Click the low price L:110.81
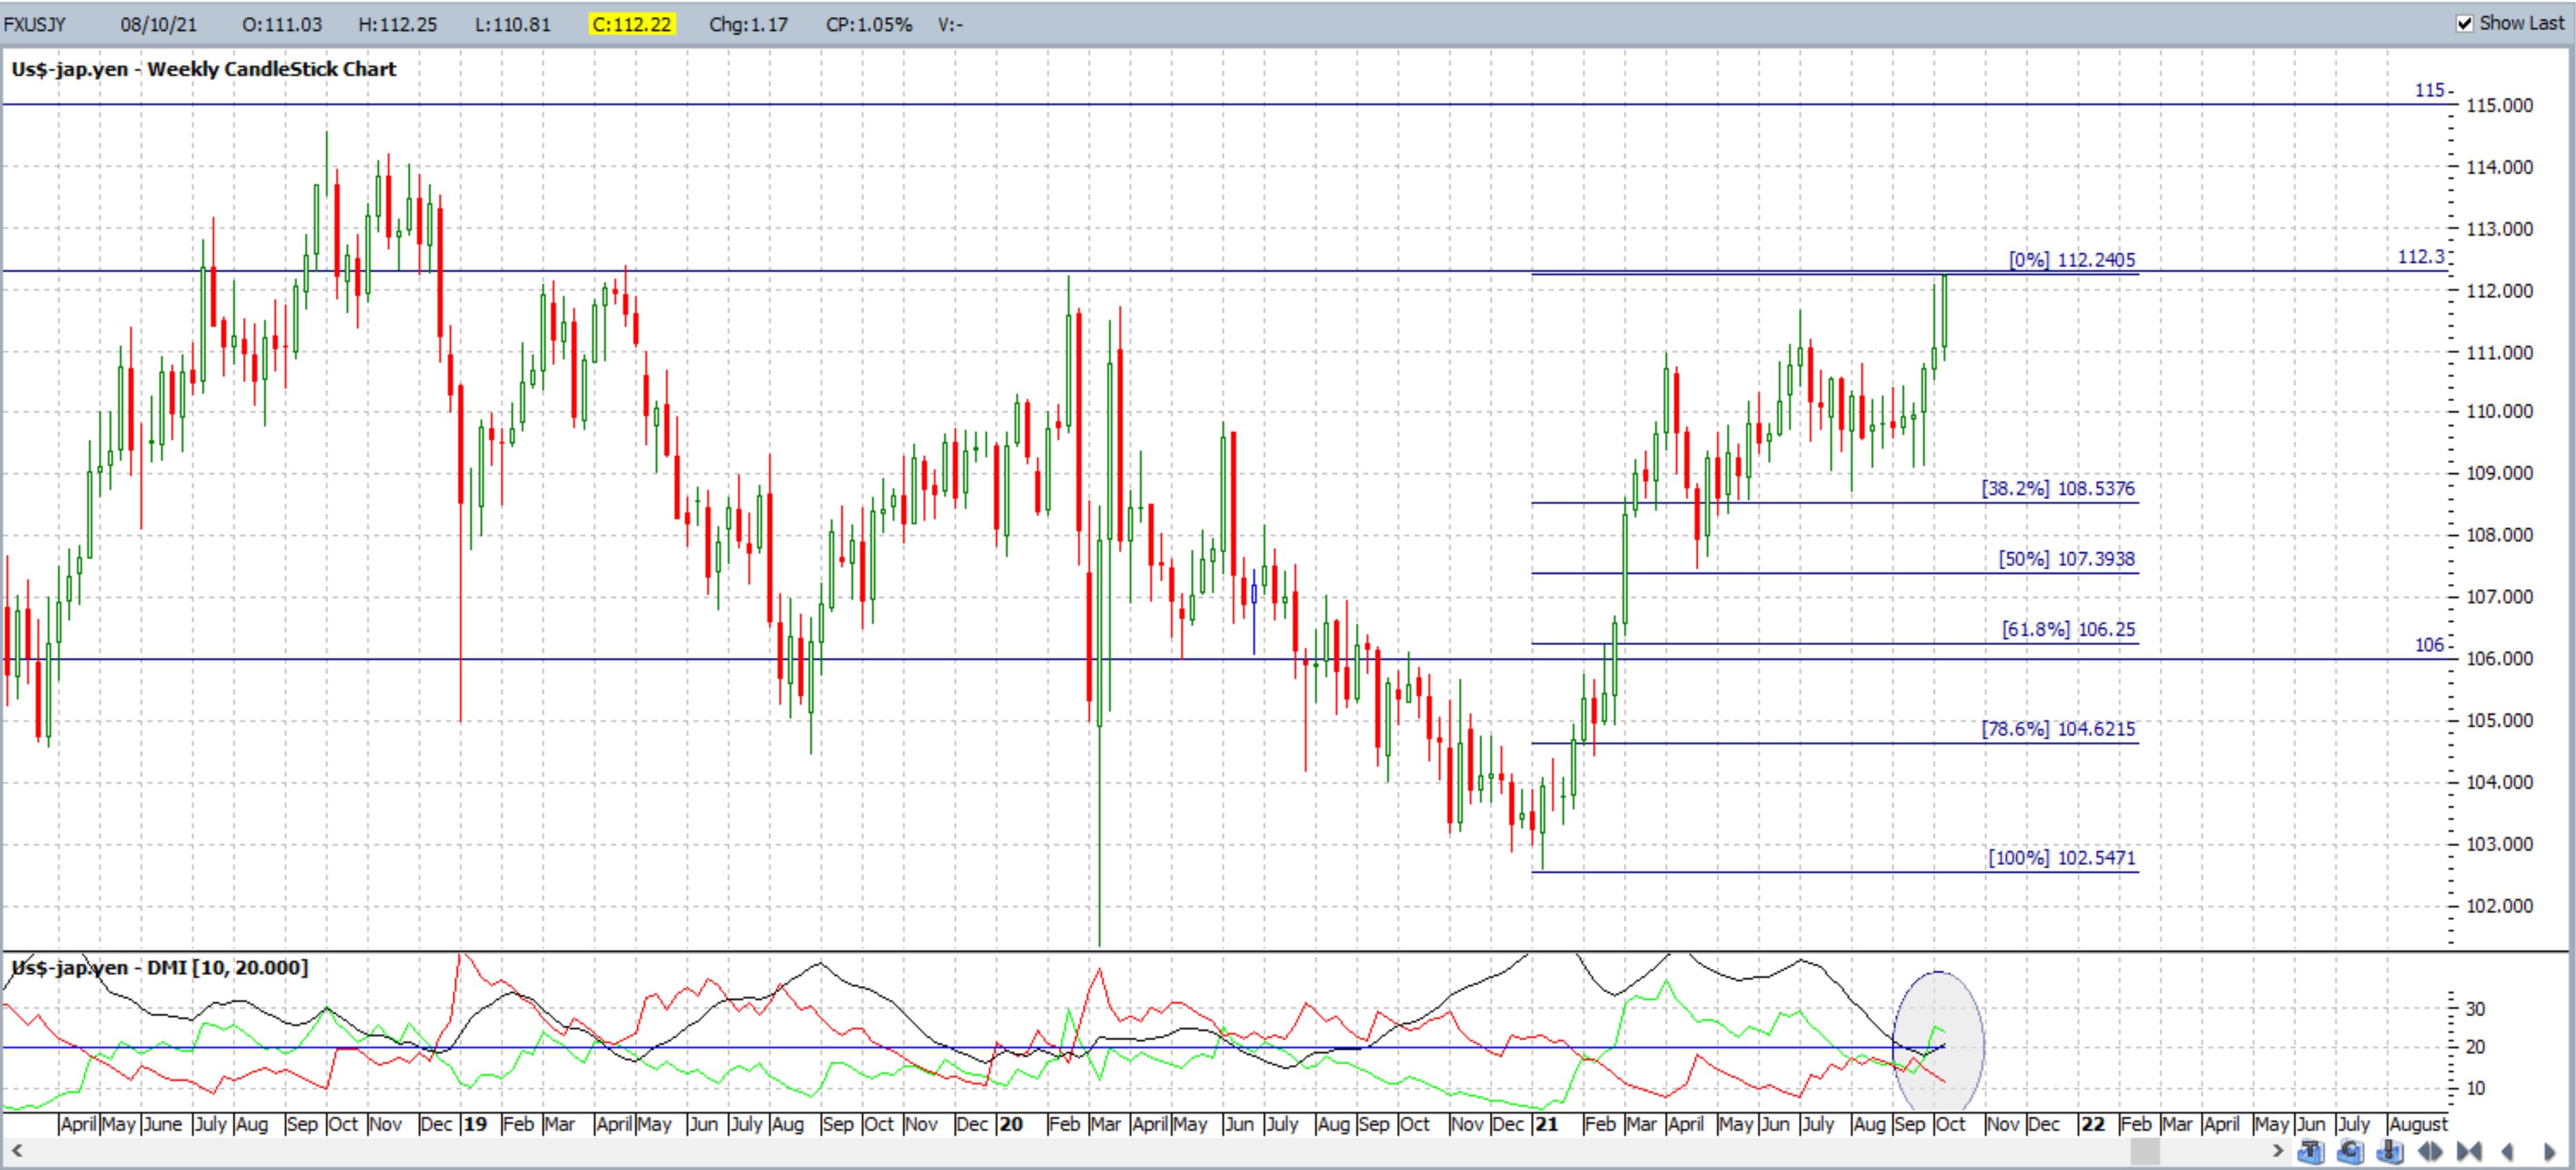Image resolution: width=2576 pixels, height=1170 pixels. [x=513, y=24]
